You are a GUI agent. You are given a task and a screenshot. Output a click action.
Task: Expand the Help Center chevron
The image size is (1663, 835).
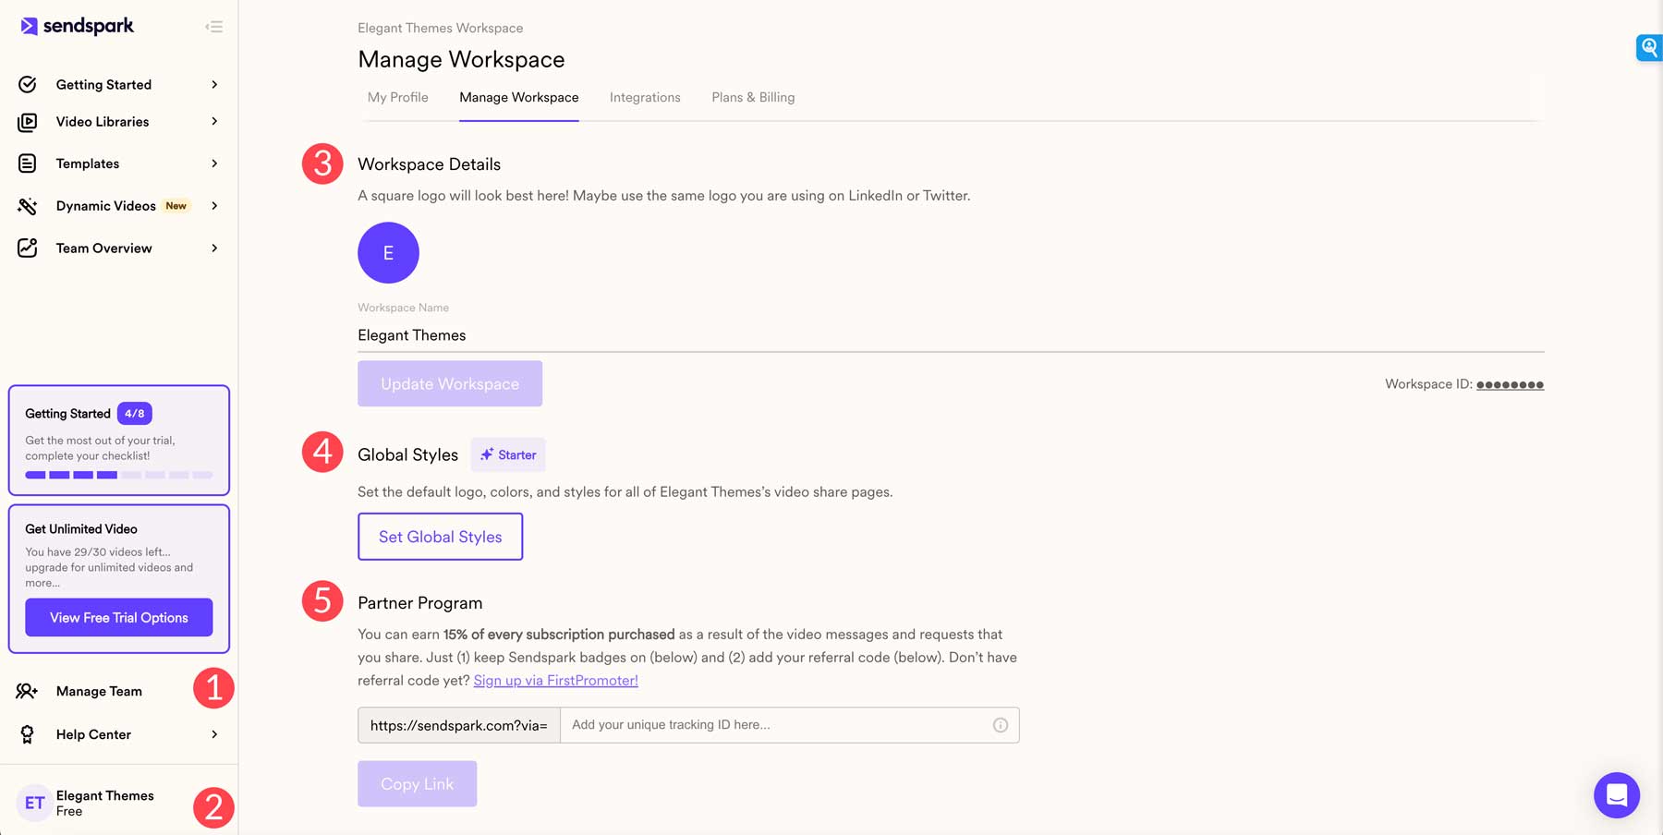(214, 734)
